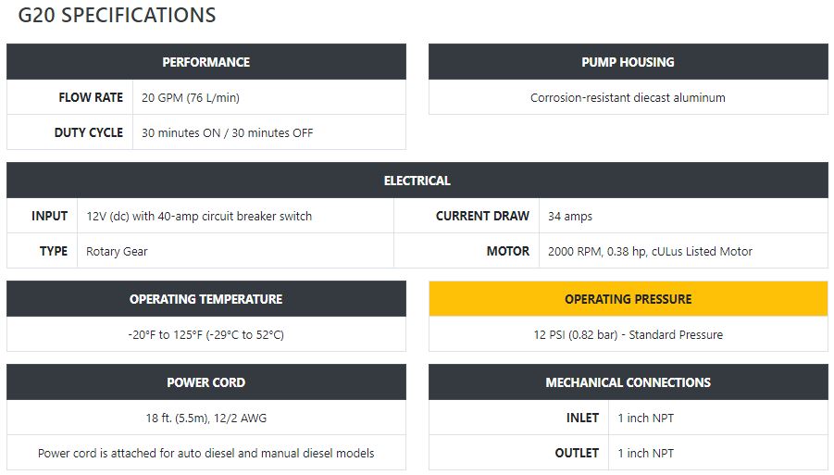Click the yellow OPERATING PRESSURE header

[x=629, y=299]
